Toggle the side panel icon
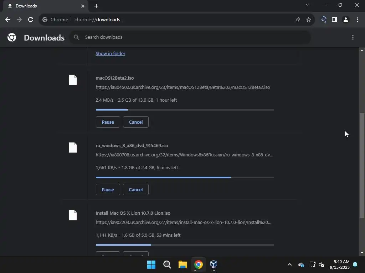This screenshot has height=273, width=365. point(334,20)
